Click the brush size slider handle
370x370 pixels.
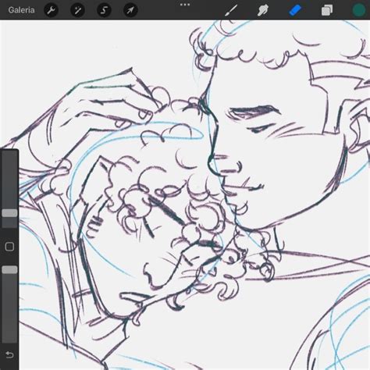click(9, 213)
